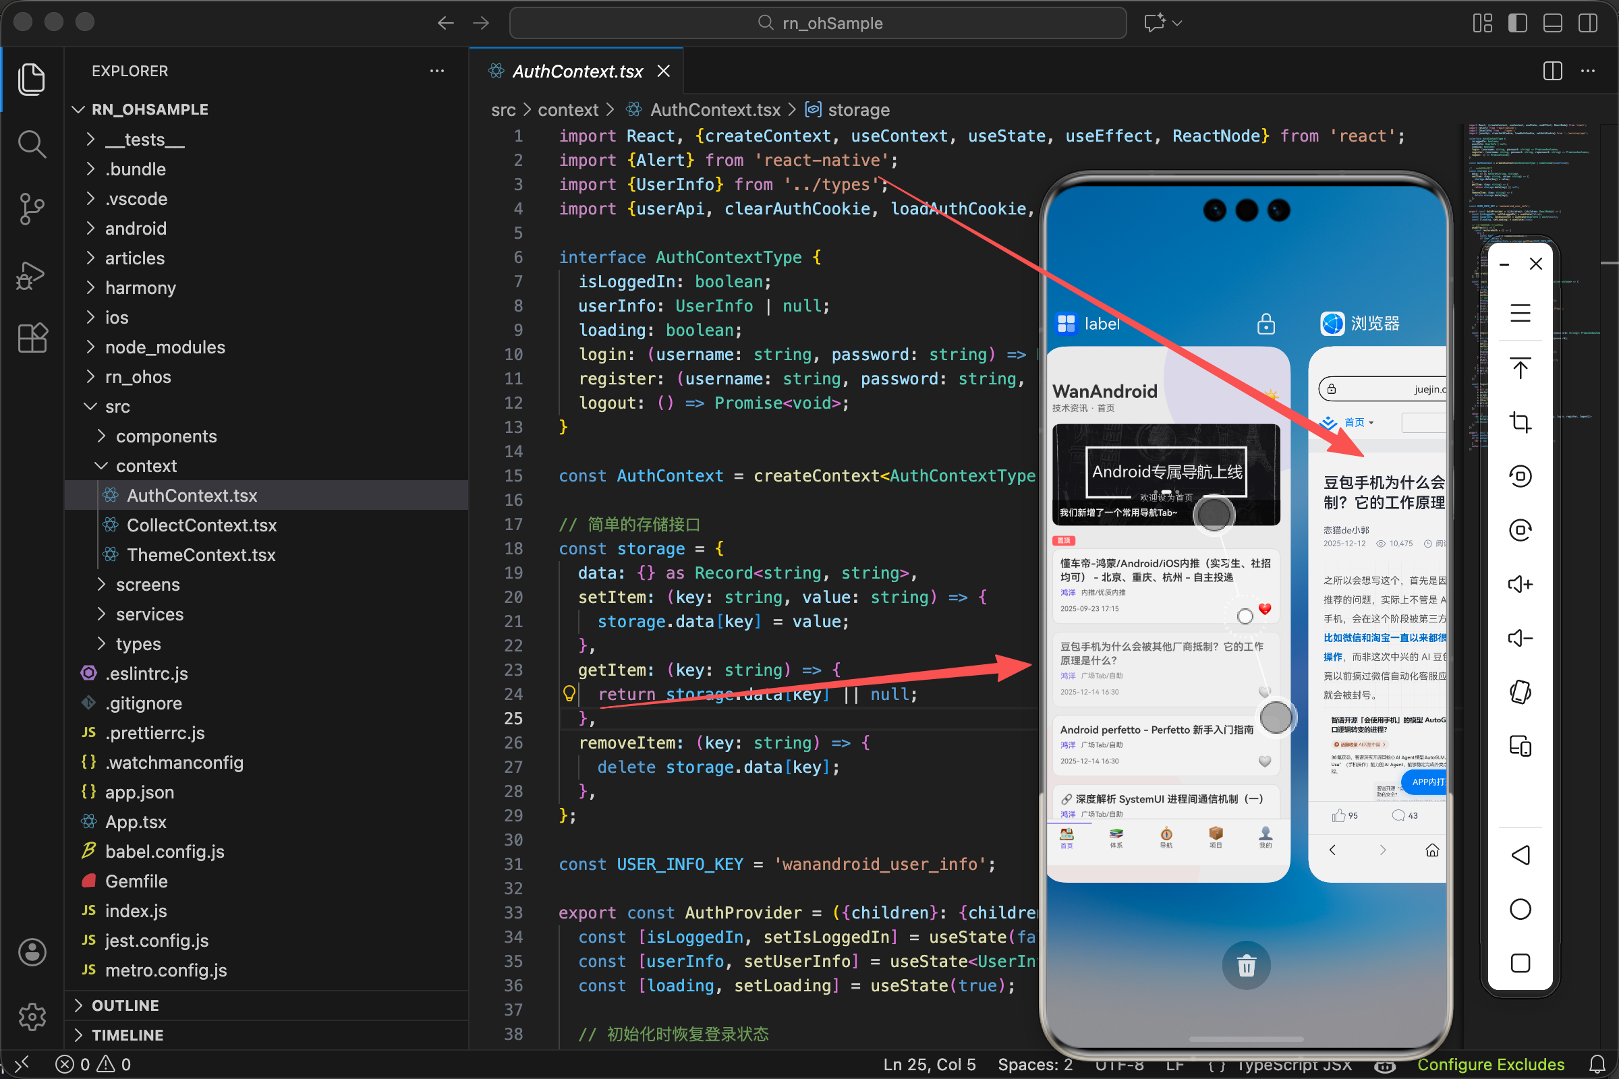Open ThemeContext.tsx in the explorer
The width and height of the screenshot is (1619, 1079).
[201, 554]
